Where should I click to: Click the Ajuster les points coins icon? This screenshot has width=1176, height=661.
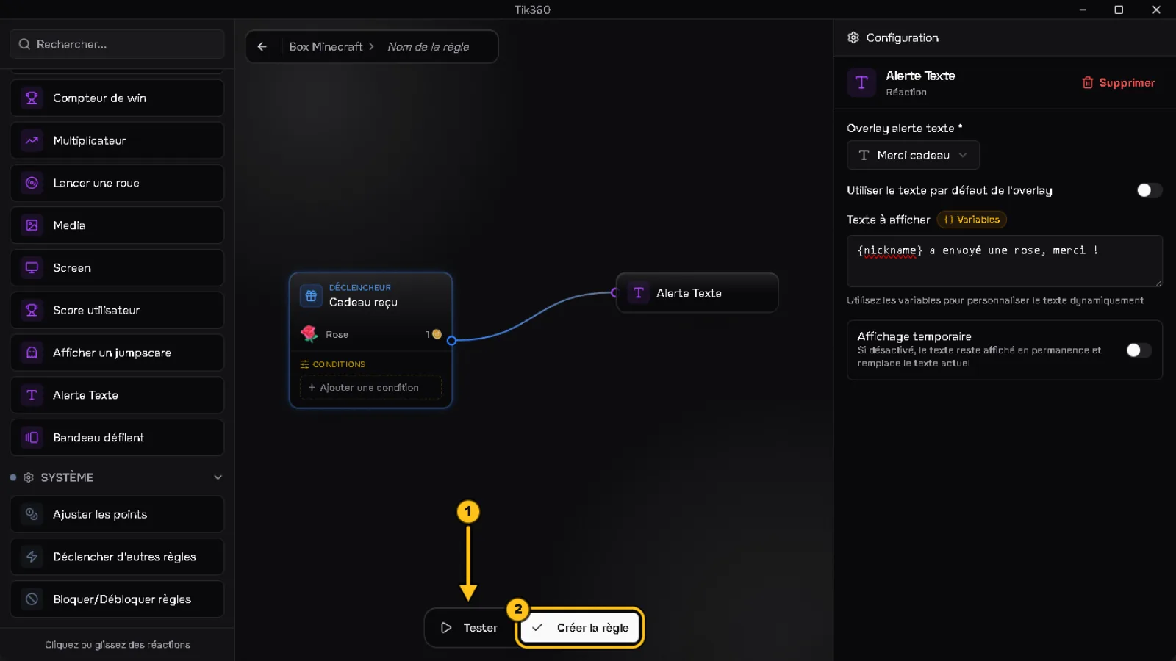pyautogui.click(x=32, y=514)
